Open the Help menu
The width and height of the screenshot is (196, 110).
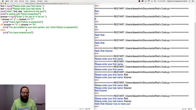tap(46, 1)
